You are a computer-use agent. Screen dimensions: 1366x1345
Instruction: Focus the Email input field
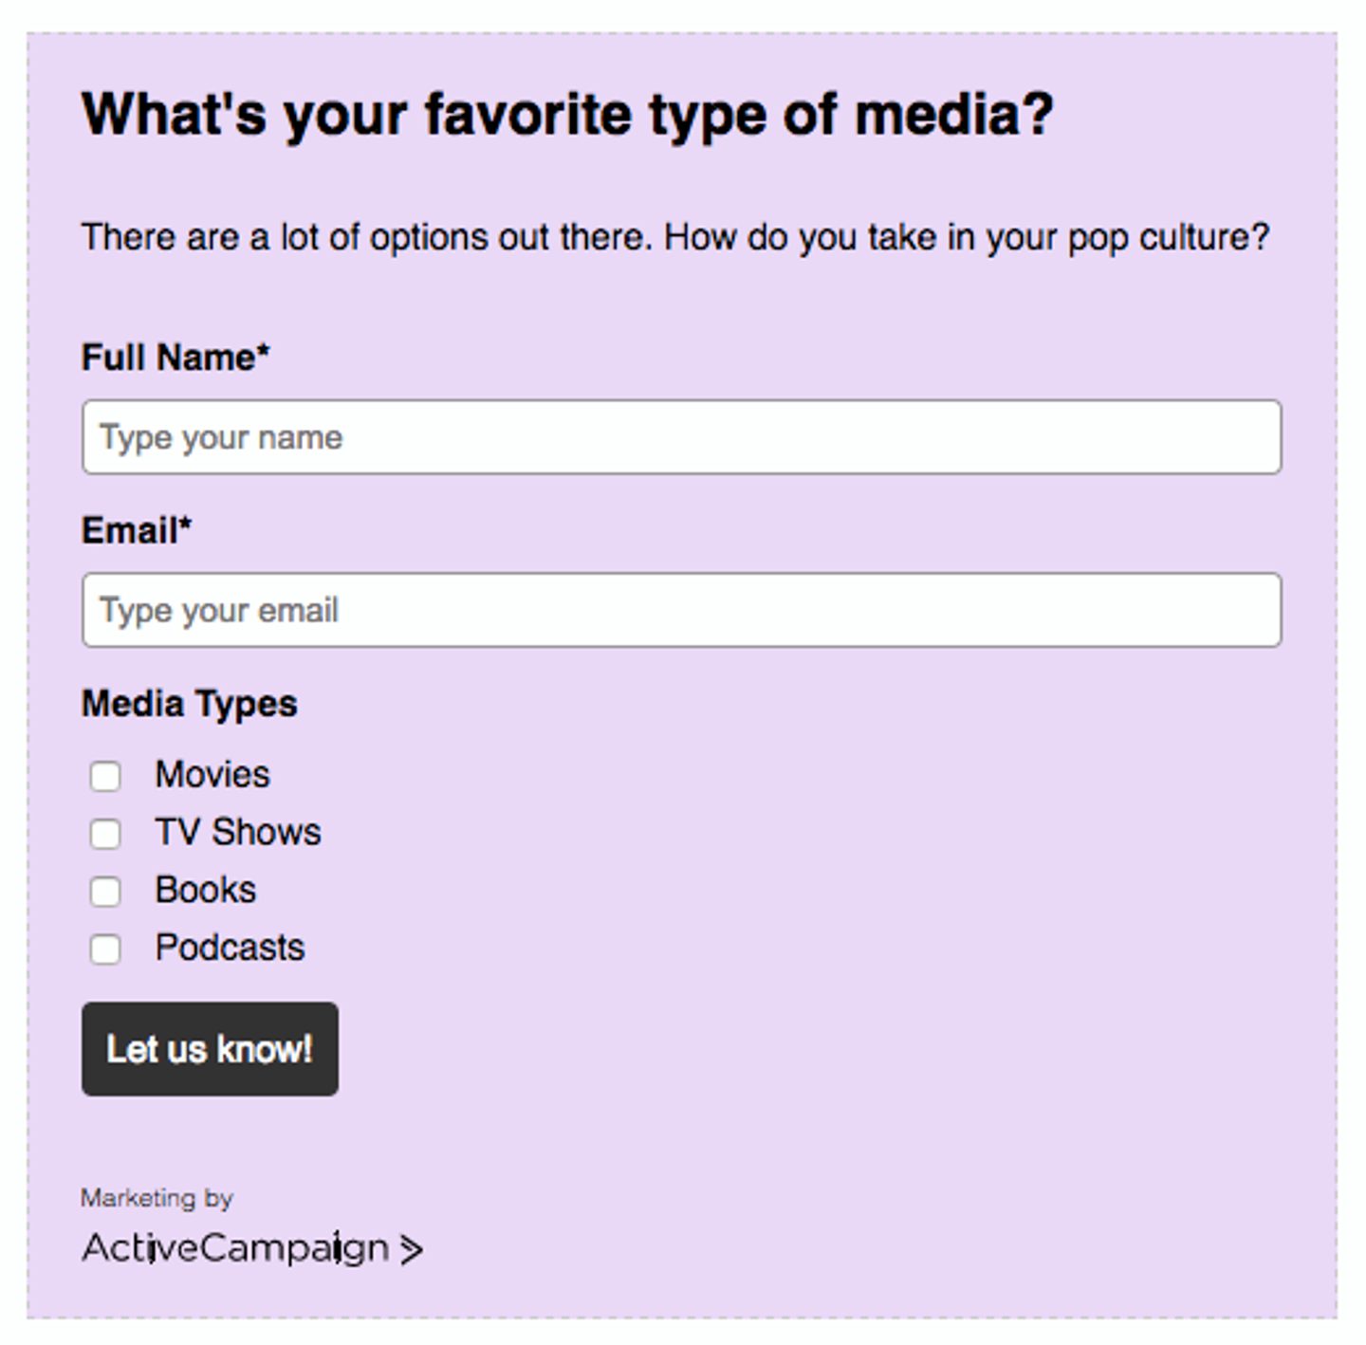click(681, 610)
